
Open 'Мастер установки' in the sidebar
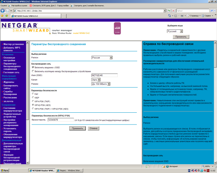pos(14,44)
